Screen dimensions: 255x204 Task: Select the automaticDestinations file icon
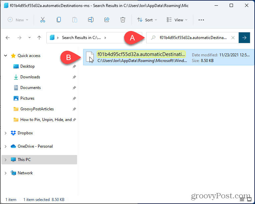[x=90, y=57]
